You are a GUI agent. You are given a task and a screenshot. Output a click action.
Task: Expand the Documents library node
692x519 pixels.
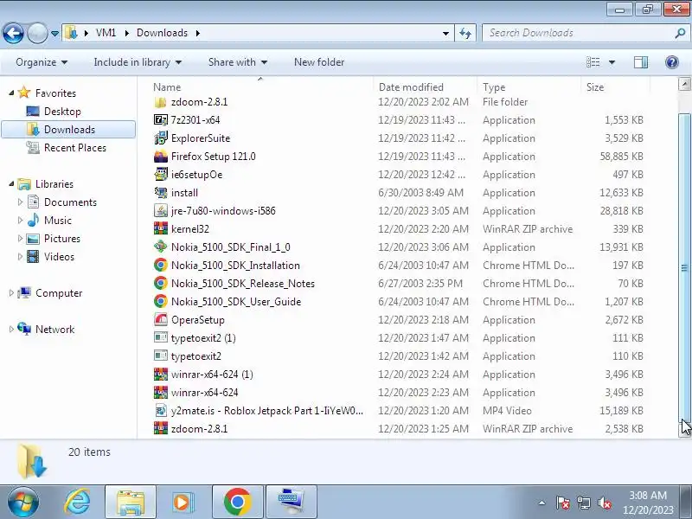click(x=20, y=202)
